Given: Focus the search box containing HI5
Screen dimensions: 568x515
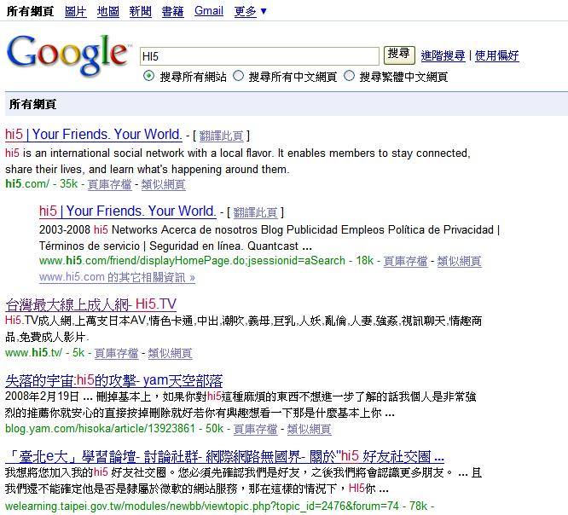Looking at the screenshot, I should coord(259,56).
